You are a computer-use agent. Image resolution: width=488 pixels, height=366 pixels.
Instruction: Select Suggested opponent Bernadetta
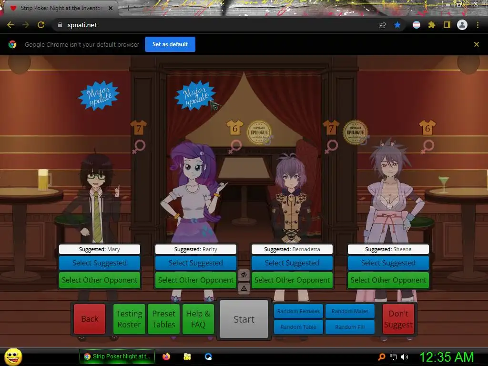(x=292, y=263)
